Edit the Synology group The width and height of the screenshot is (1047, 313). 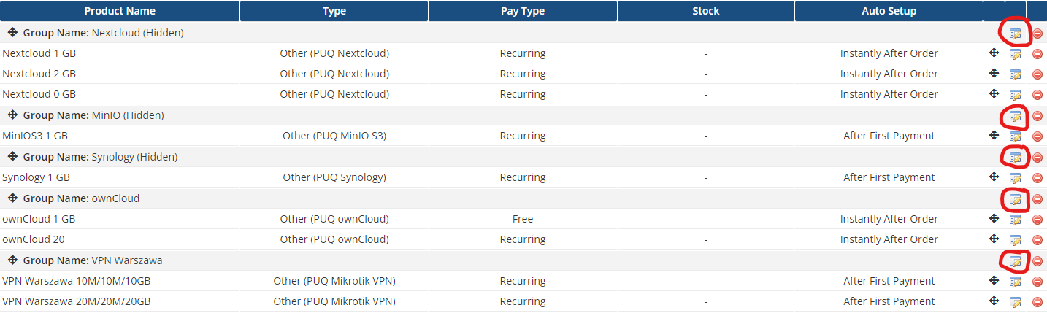point(1016,158)
